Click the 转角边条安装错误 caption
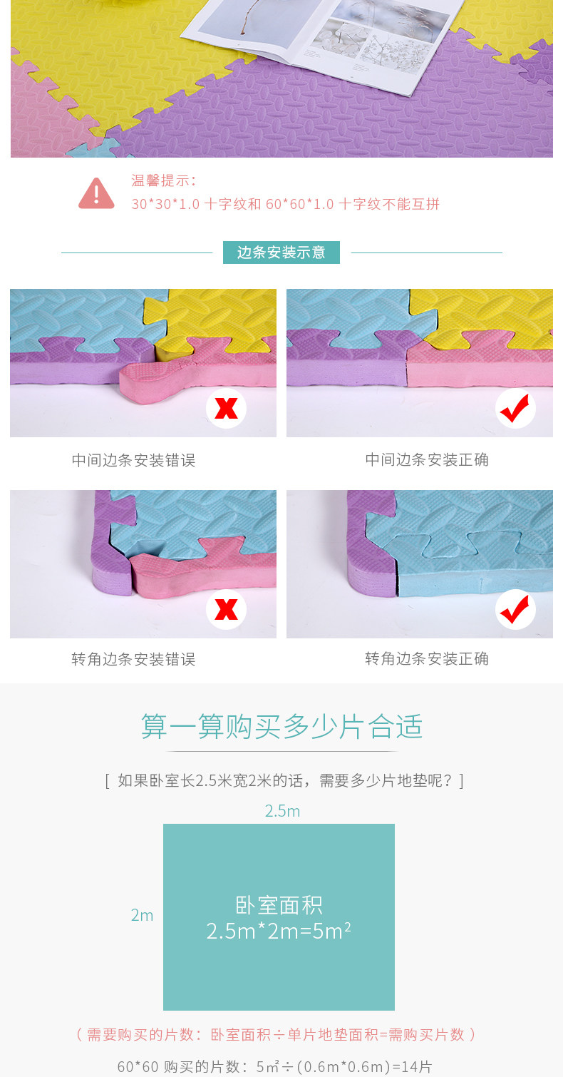Screen dimensions: 563x1077 (133, 659)
